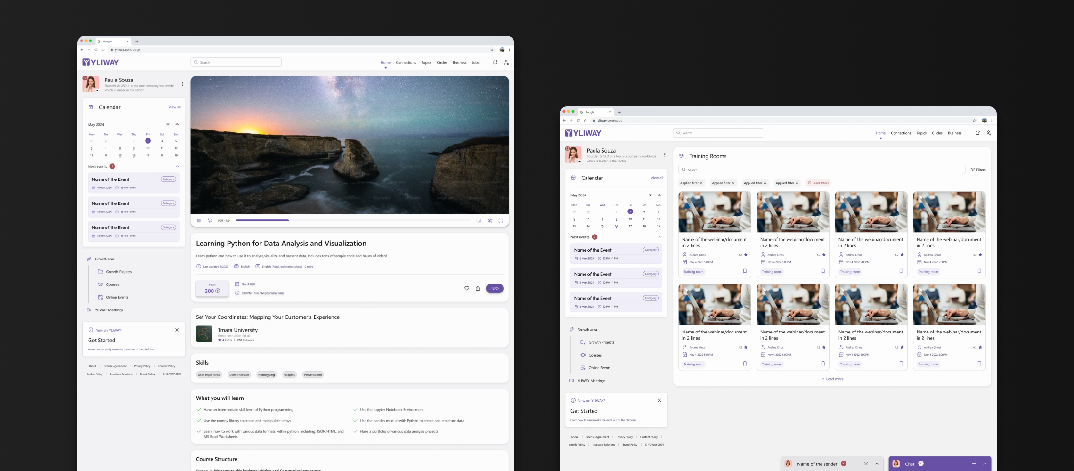This screenshot has width=1074, height=471.
Task: Expand the purple Chat panel
Action: pyautogui.click(x=985, y=464)
